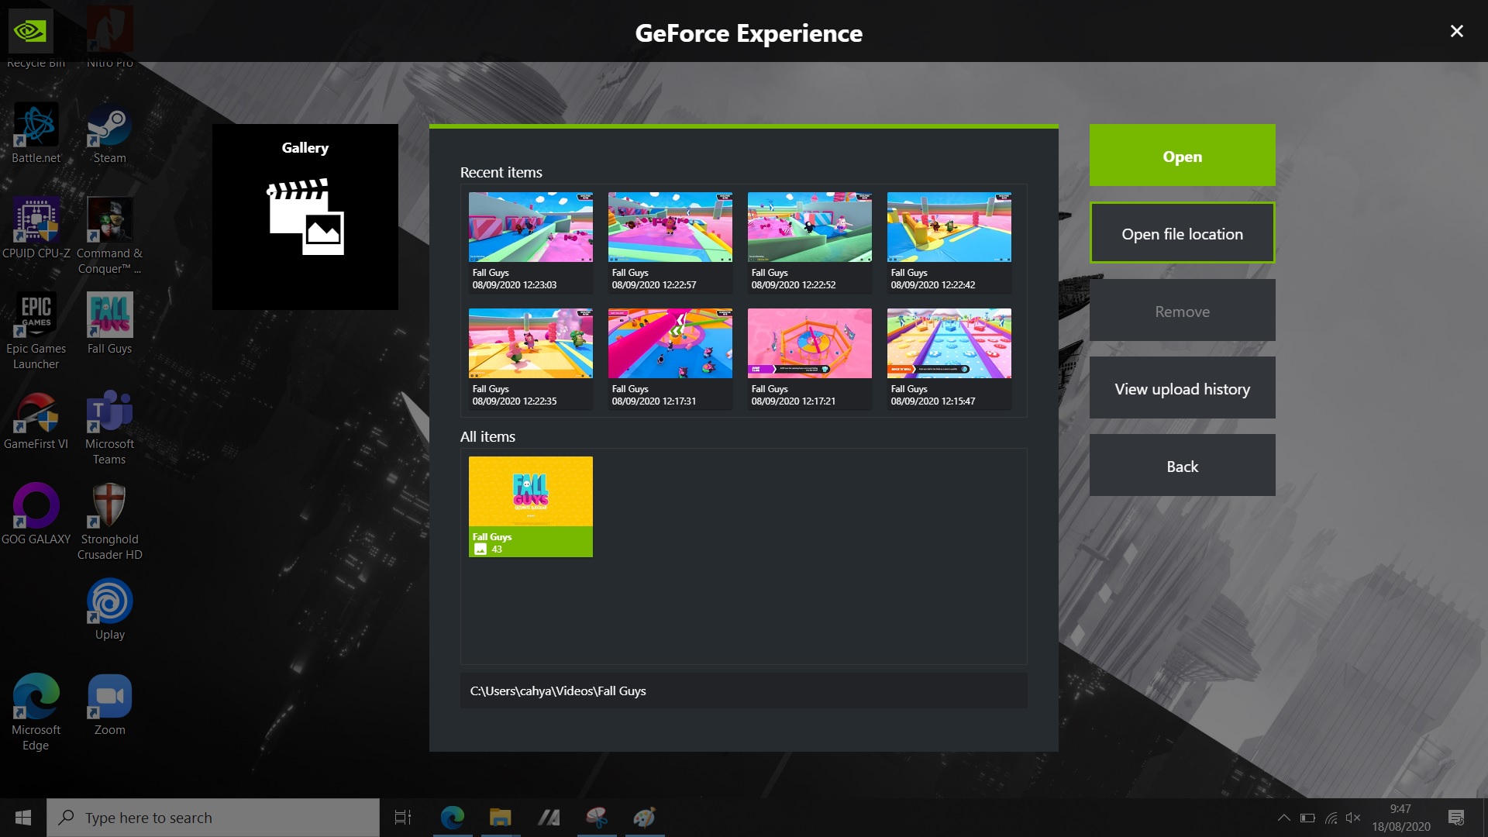The height and width of the screenshot is (837, 1488).
Task: Expand hidden system tray icons
Action: click(x=1284, y=818)
